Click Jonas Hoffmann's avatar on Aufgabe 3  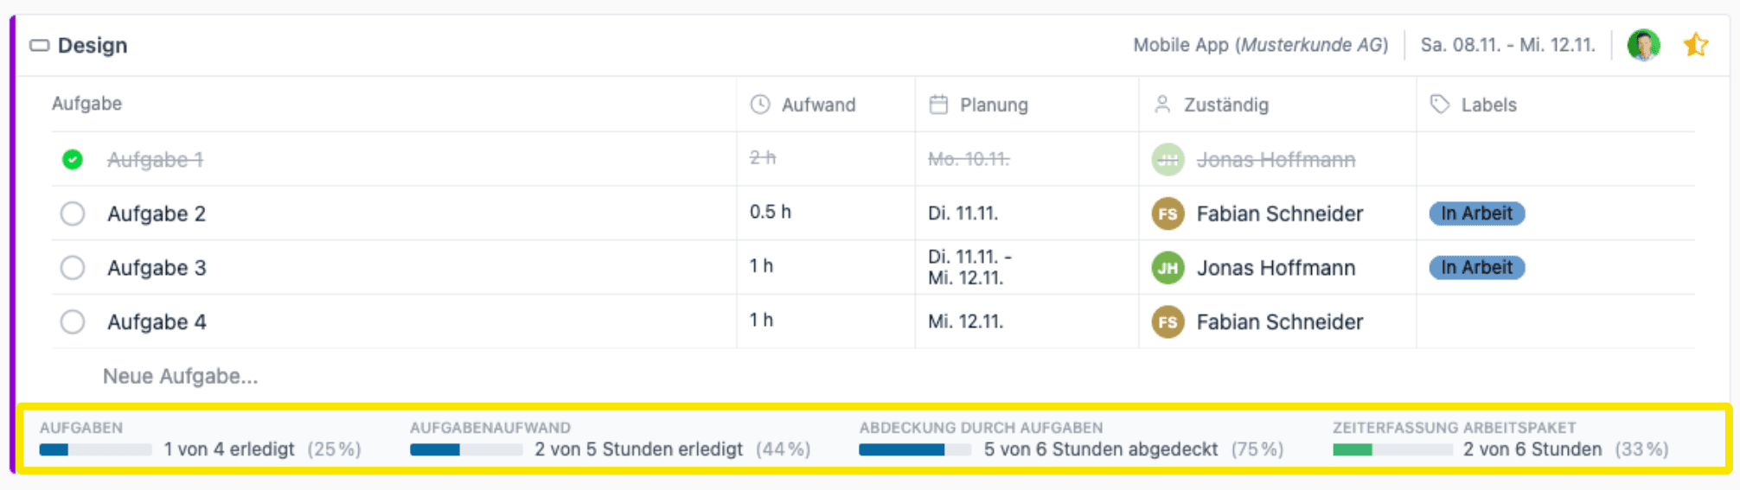point(1167,268)
